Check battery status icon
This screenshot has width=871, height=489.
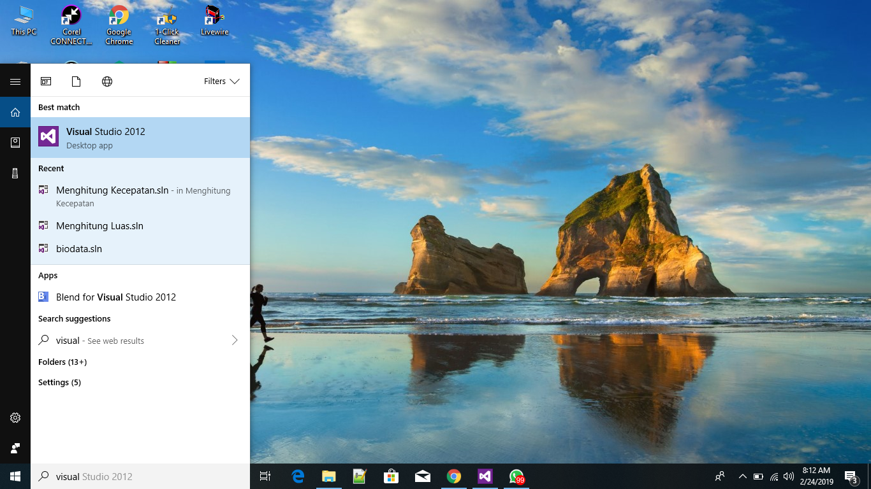pos(758,476)
